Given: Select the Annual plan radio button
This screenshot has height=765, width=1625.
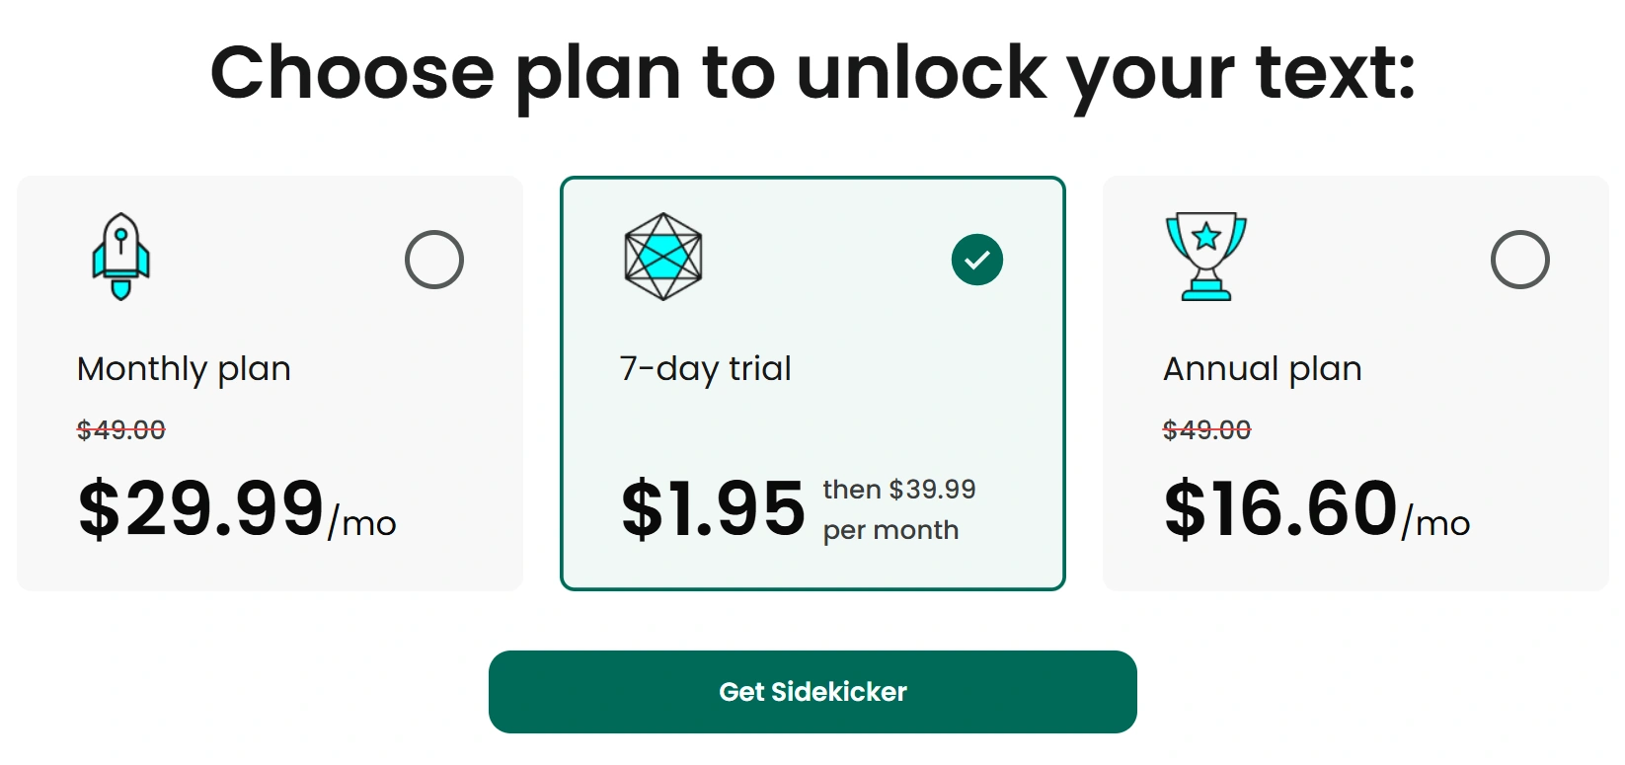Looking at the screenshot, I should coord(1519,260).
